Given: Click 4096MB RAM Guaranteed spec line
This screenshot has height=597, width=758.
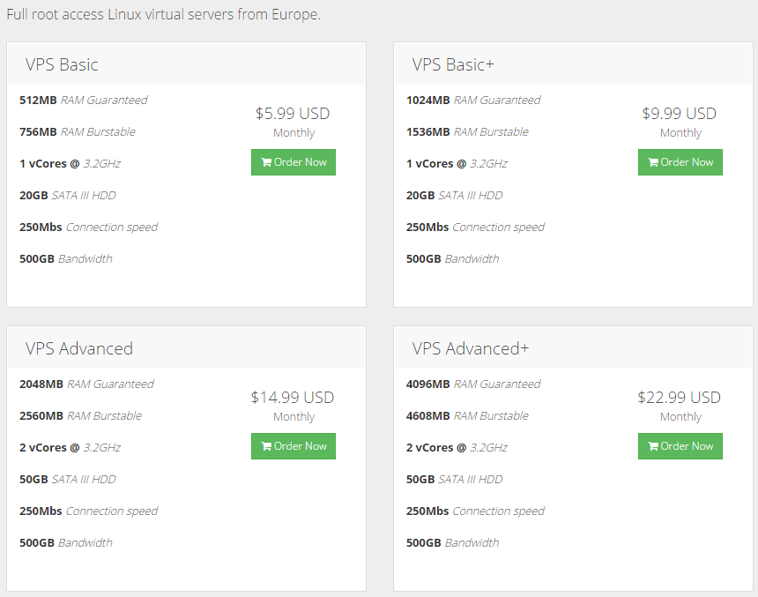Looking at the screenshot, I should (473, 384).
